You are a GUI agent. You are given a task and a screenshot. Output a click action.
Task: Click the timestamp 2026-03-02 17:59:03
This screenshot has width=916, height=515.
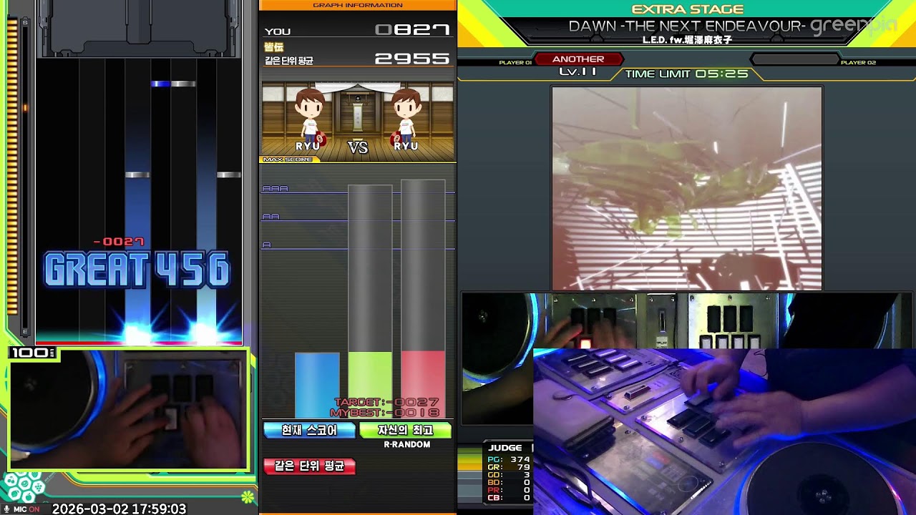[x=119, y=509]
